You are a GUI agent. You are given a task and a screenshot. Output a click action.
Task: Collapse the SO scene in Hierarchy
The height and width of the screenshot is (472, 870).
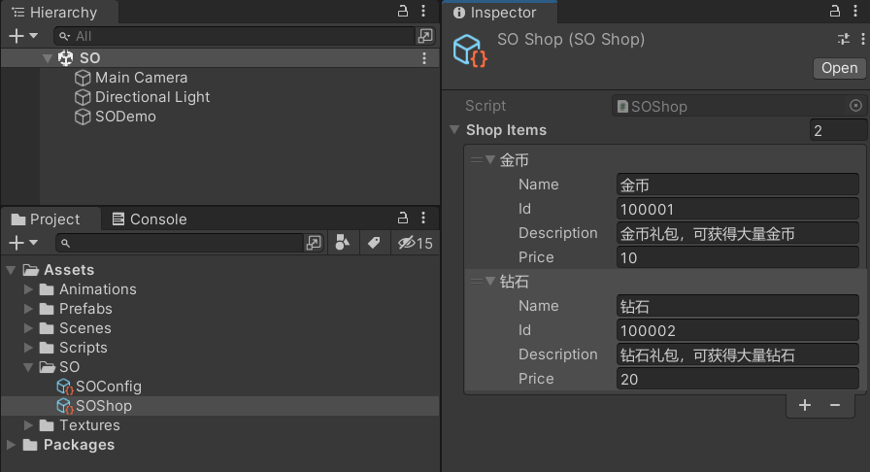(48, 57)
